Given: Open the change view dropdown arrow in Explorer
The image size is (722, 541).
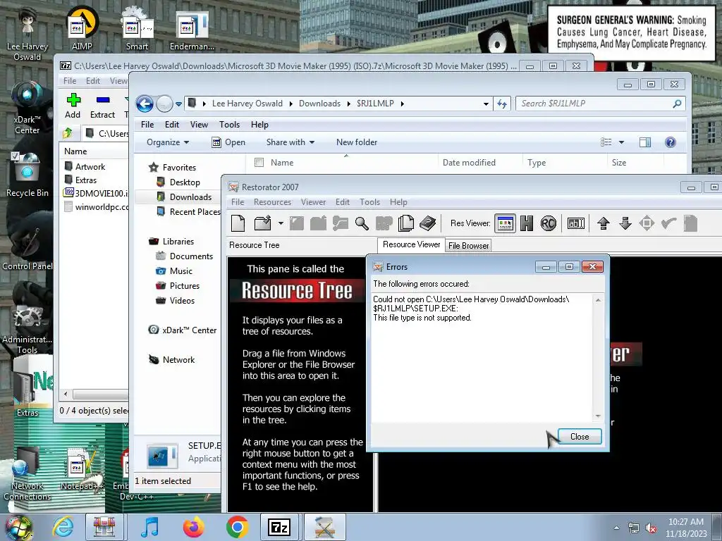Looking at the screenshot, I should click(x=621, y=142).
